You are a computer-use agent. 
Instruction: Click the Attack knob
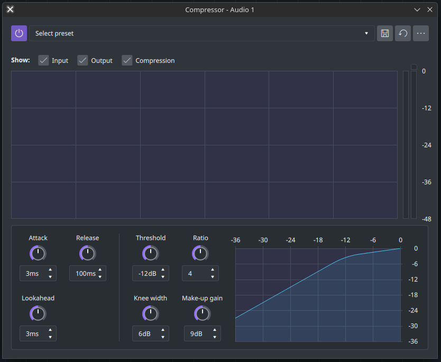click(x=38, y=253)
